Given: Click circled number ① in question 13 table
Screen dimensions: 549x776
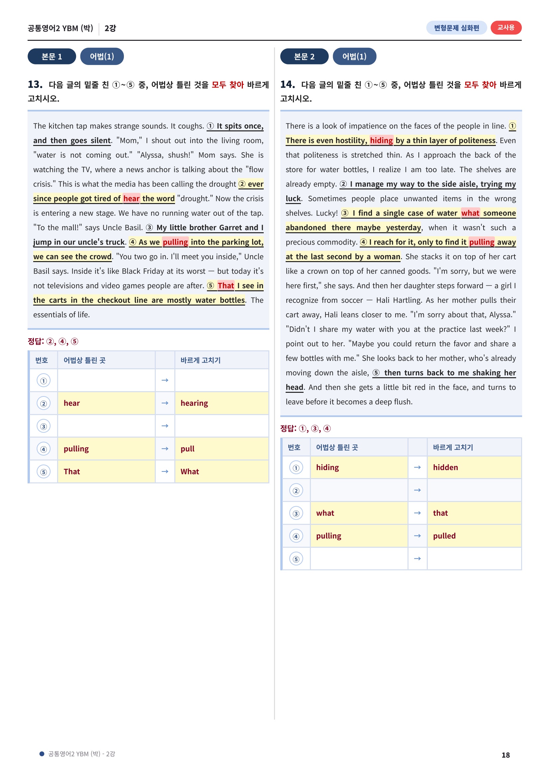Looking at the screenshot, I should pos(43,381).
